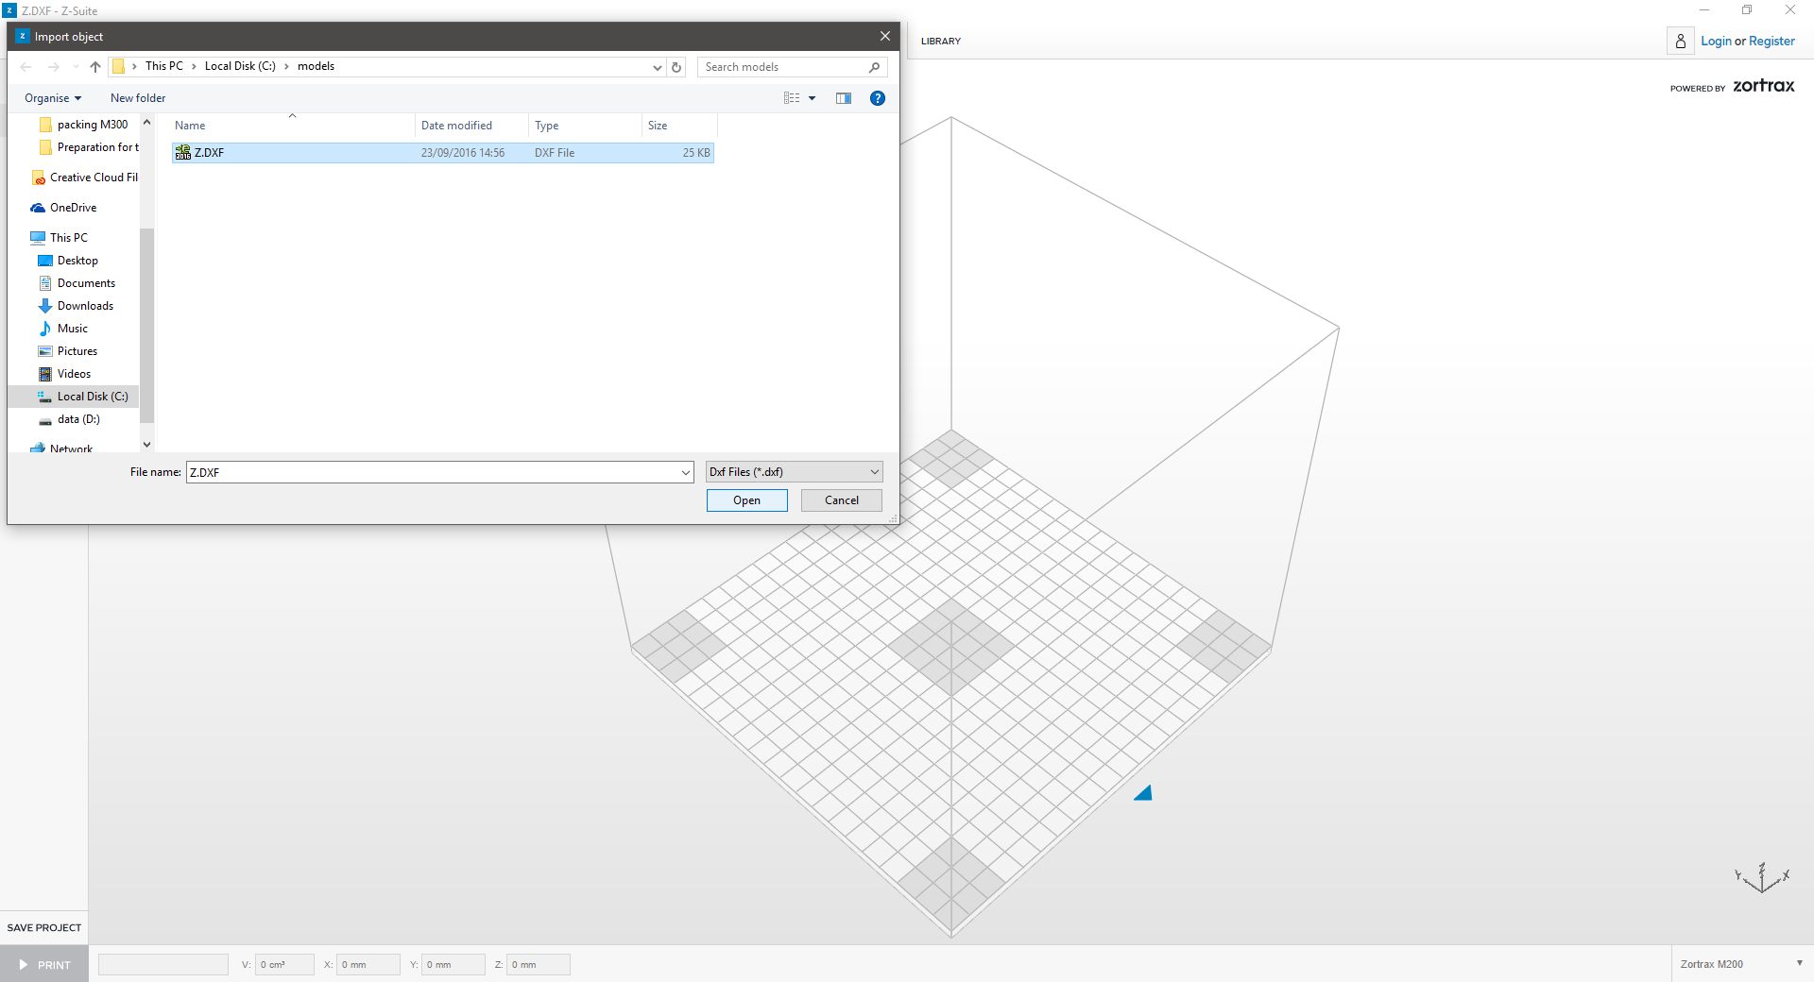Click the refresh folder icon
1814x982 pixels.
click(x=676, y=67)
